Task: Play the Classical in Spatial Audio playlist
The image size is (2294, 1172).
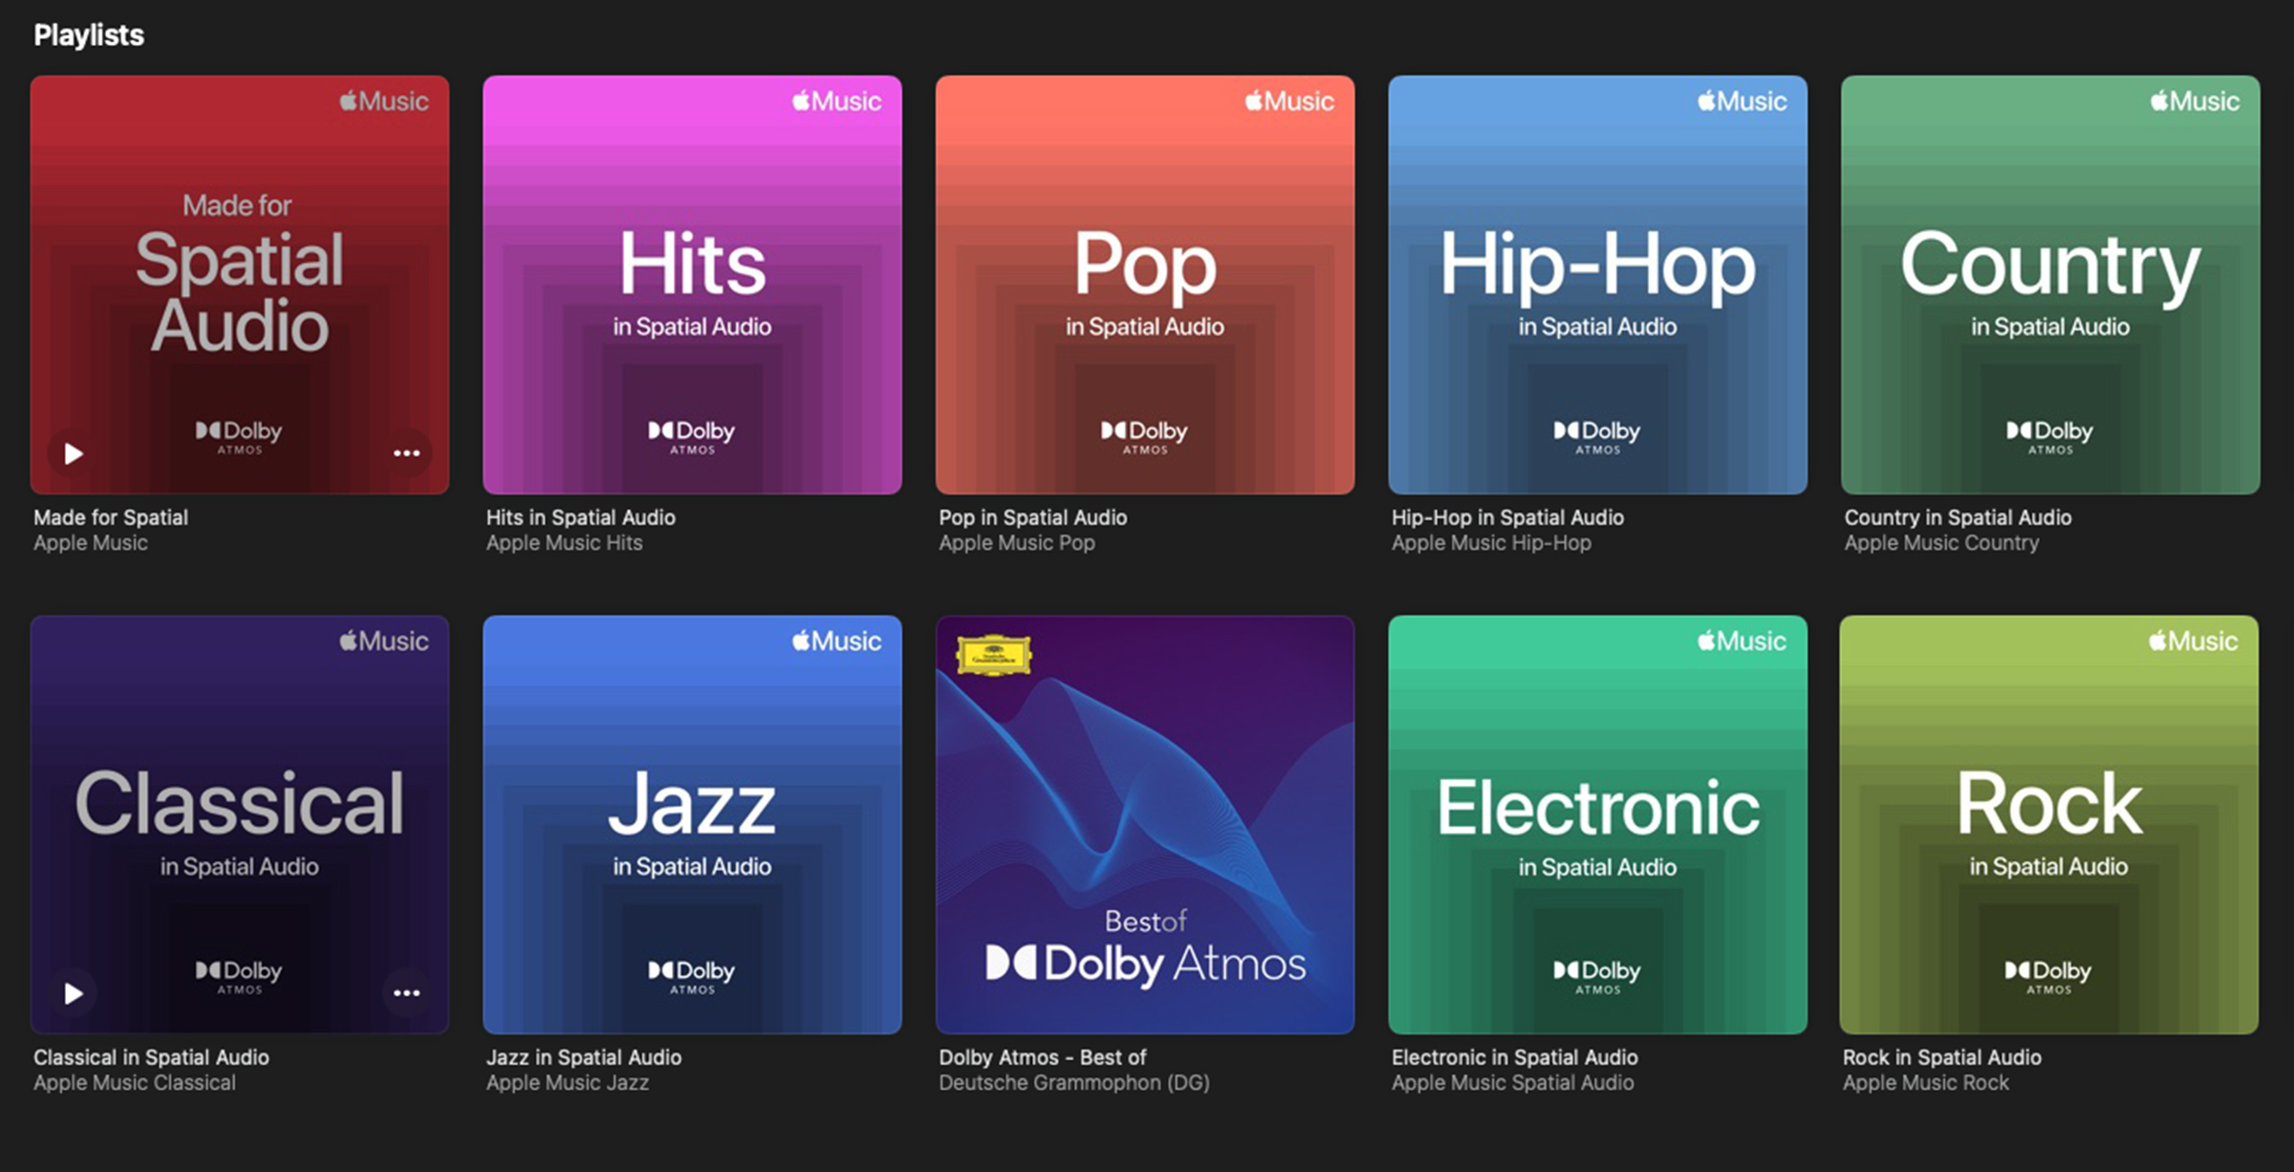Action: coord(74,993)
